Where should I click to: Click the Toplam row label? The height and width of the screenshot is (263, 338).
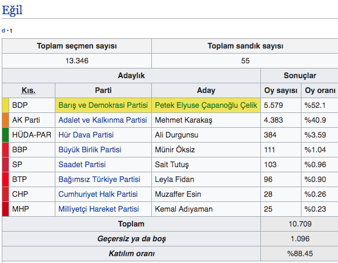(x=131, y=224)
